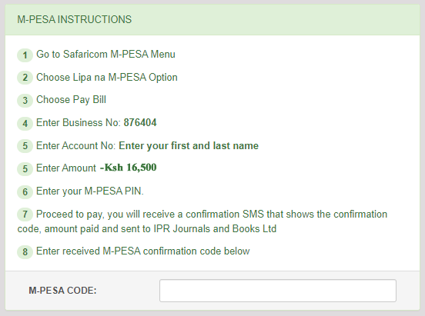Image resolution: width=425 pixels, height=316 pixels.
Task: Click the step 4 number badge
Action: tap(25, 124)
